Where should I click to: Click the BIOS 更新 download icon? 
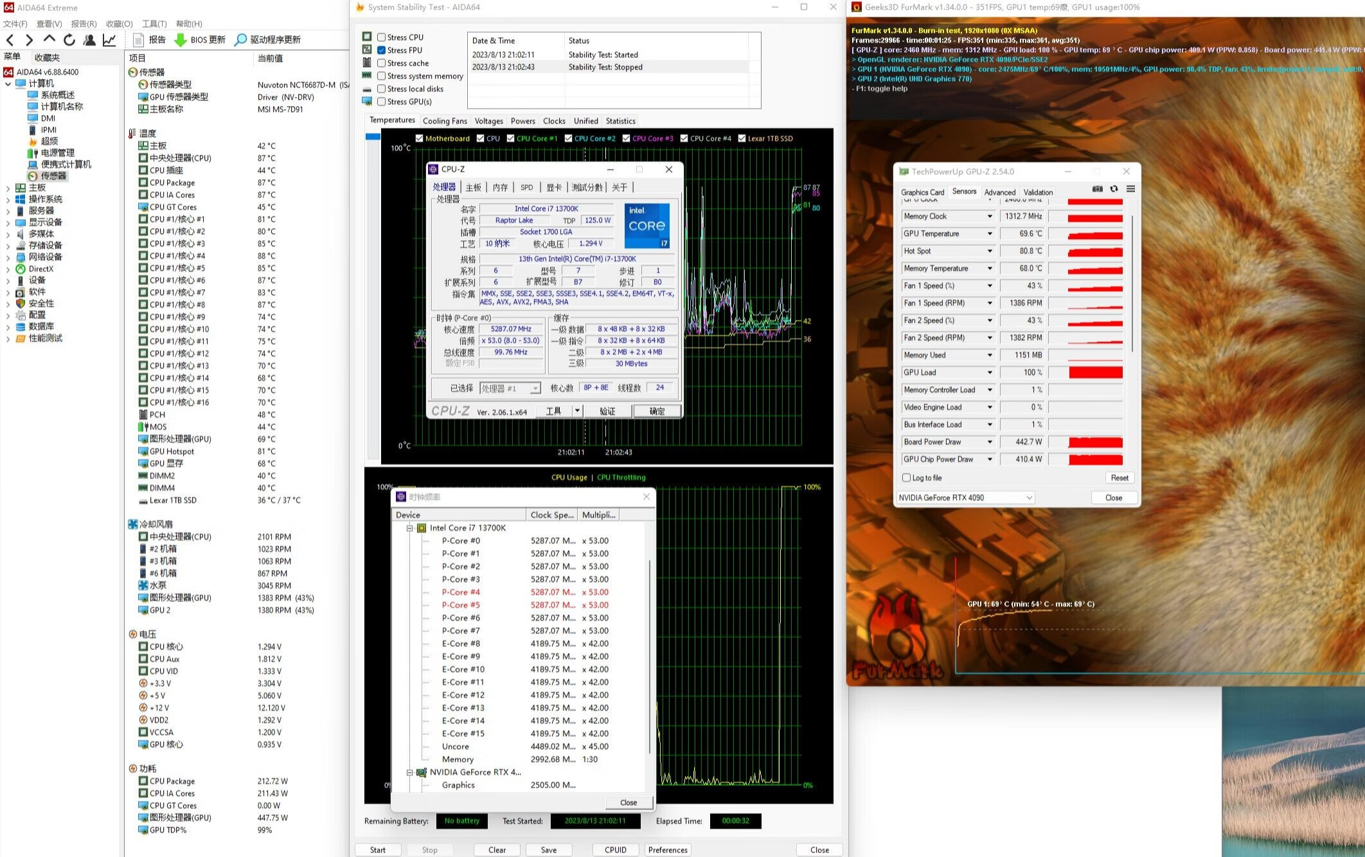[x=181, y=40]
